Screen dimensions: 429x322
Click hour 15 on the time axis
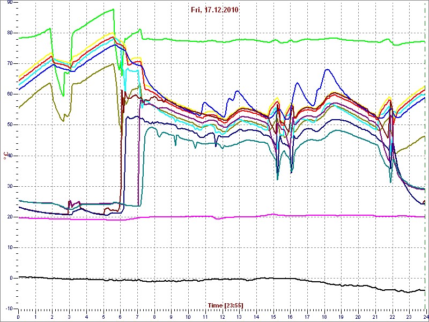pyautogui.click(x=273, y=317)
